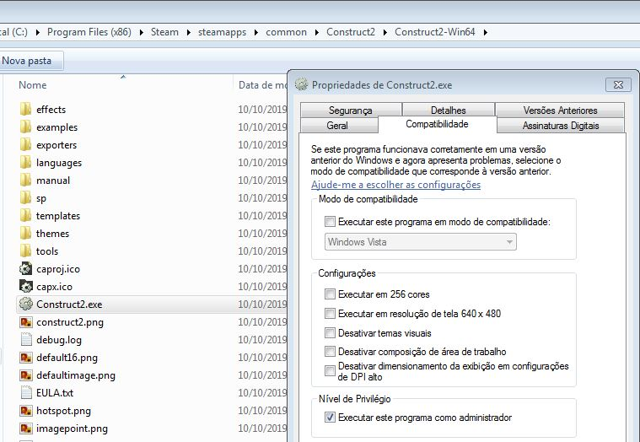Click the hotspot.png image icon

pos(25,411)
